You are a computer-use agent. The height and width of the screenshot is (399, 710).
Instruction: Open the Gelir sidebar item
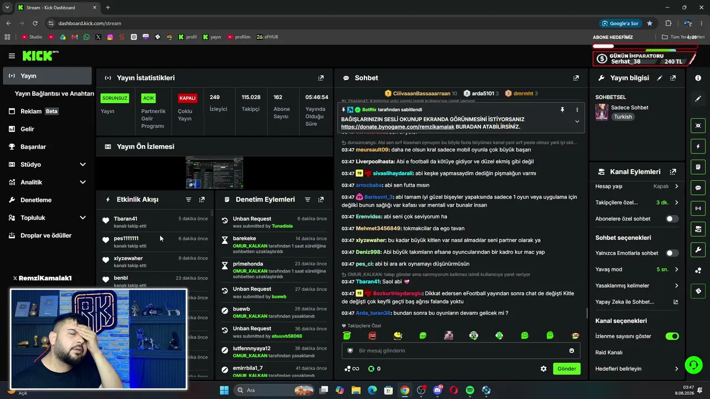click(x=47, y=129)
